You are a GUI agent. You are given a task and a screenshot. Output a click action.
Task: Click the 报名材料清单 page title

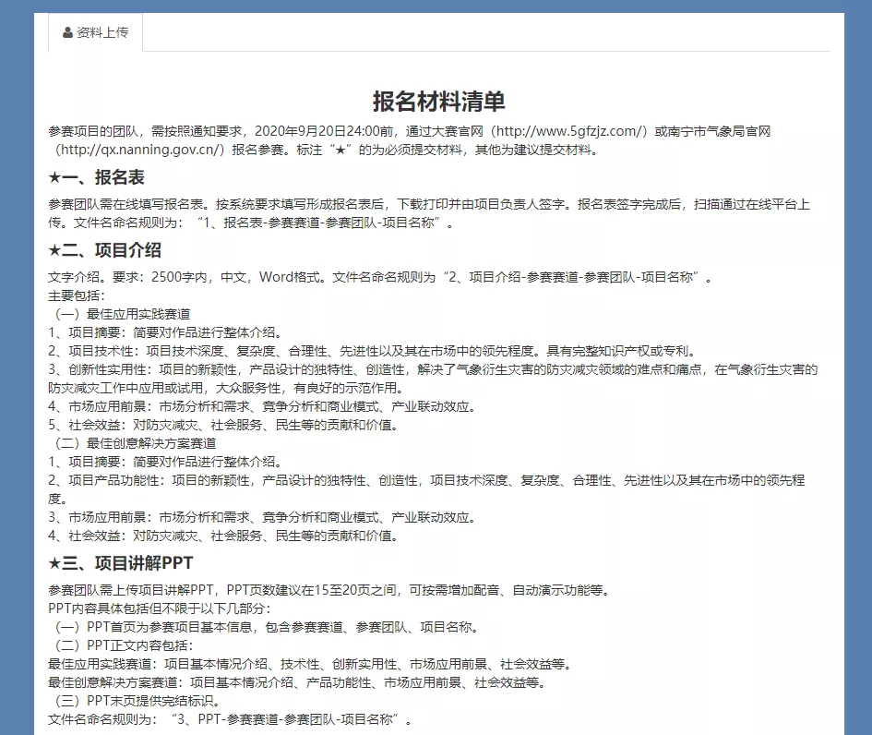pos(439,102)
